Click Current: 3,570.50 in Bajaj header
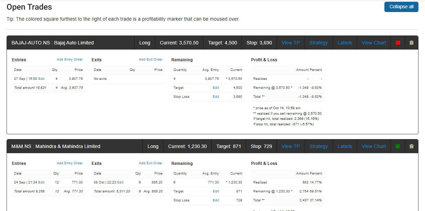 pyautogui.click(x=179, y=43)
